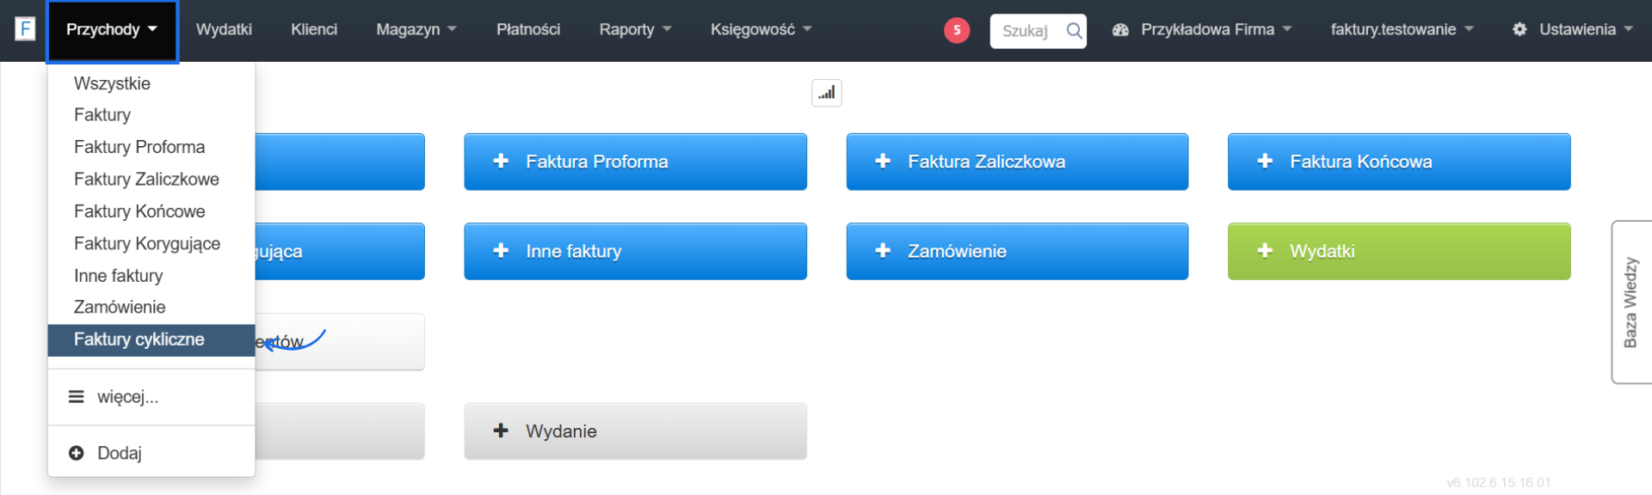Open the Ustawienia settings dropdown
The image size is (1652, 495).
[x=1573, y=29]
